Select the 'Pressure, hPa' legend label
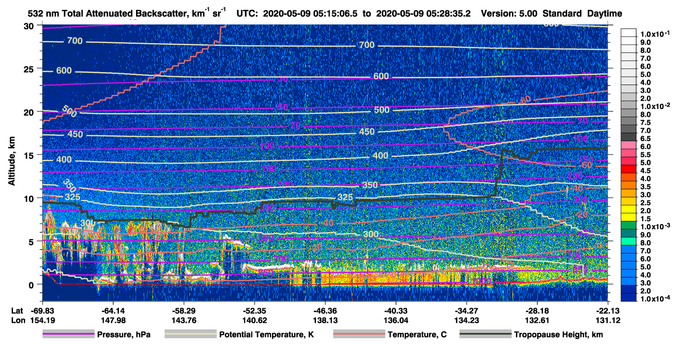Screen dimensions: 675x346 (x=124, y=335)
